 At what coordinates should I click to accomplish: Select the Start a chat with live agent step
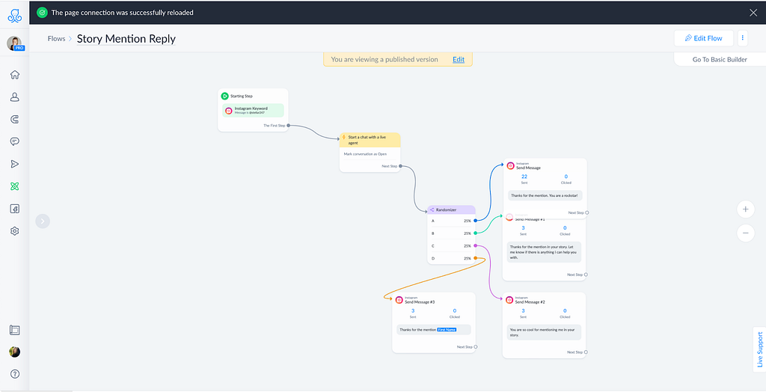[370, 141]
